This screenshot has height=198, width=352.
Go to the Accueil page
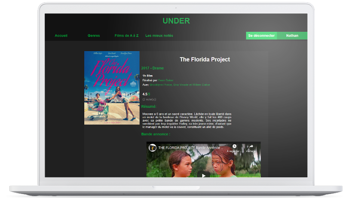[x=61, y=36]
